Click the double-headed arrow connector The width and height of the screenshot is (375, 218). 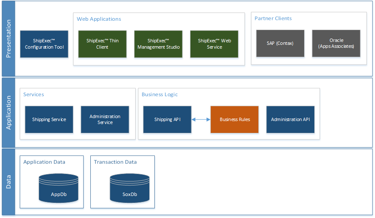[x=201, y=120]
